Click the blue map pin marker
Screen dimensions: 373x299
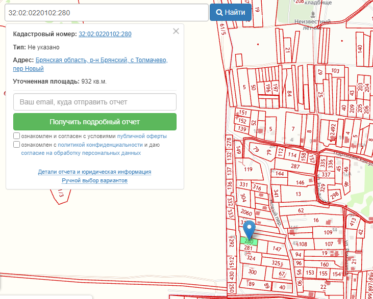[x=248, y=228]
